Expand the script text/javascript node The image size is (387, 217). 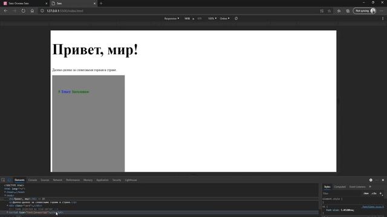[7, 212]
